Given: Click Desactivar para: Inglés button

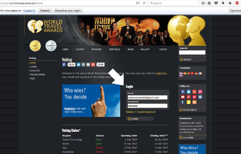Looking at the screenshot, I should pyautogui.click(x=68, y=11).
